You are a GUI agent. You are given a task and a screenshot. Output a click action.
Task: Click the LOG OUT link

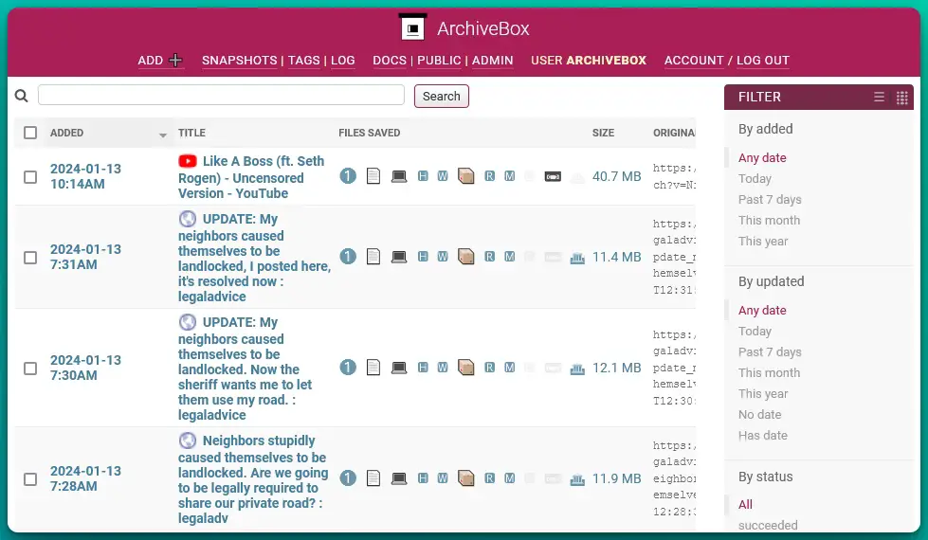763,61
